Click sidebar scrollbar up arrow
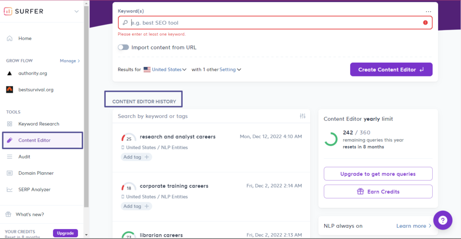 [x=86, y=4]
